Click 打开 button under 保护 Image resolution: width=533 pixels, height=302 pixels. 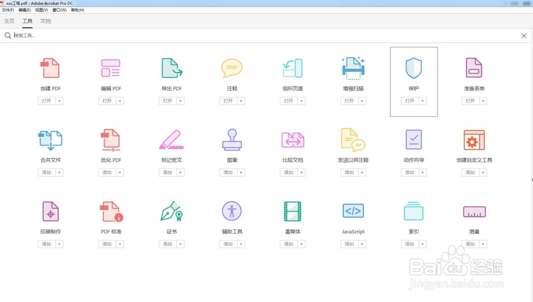click(410, 101)
